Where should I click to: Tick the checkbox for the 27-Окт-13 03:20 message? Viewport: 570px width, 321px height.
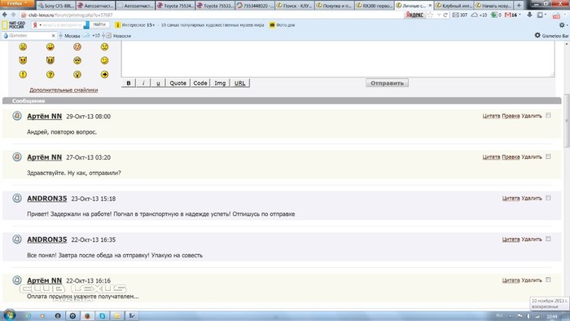click(x=548, y=156)
